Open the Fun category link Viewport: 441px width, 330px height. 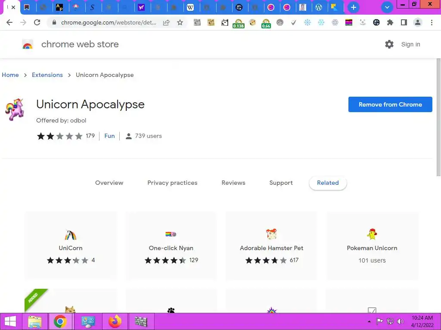click(109, 136)
